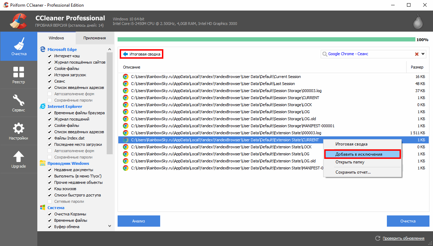The height and width of the screenshot is (246, 433).
Task: Uncheck Интернет-кэш under Microsoft Edge
Action: pyautogui.click(x=50, y=56)
